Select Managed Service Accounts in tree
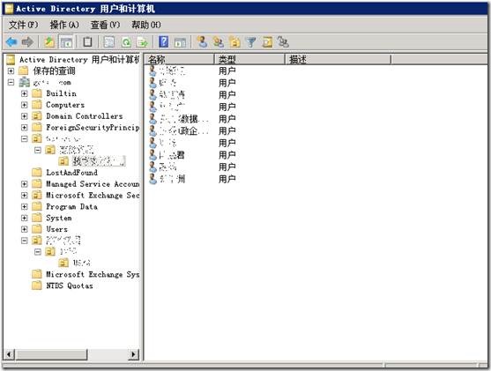The height and width of the screenshot is (371, 491). point(93,184)
